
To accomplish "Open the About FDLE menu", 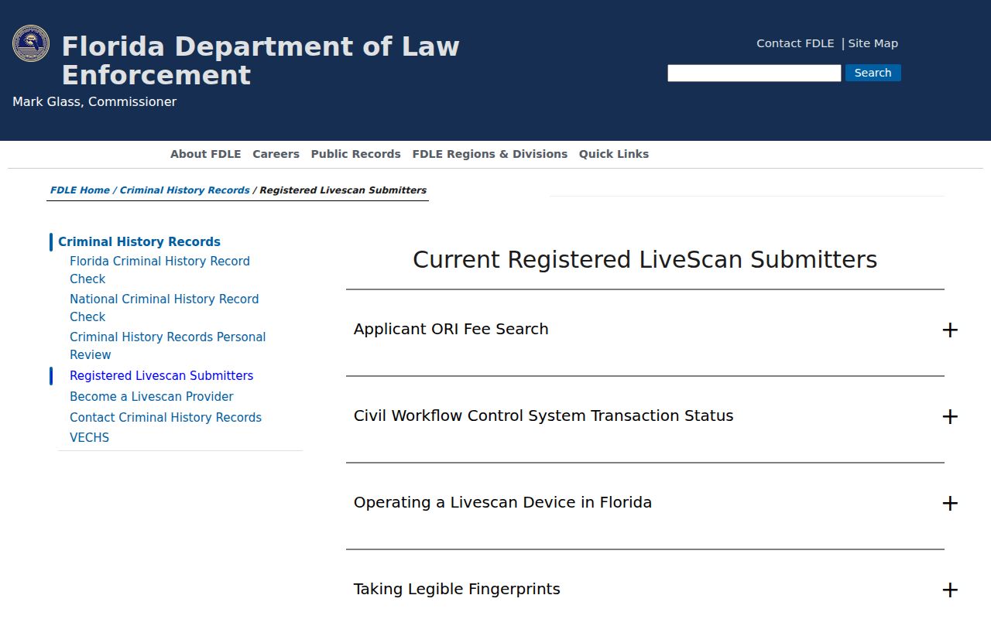I will coord(206,154).
